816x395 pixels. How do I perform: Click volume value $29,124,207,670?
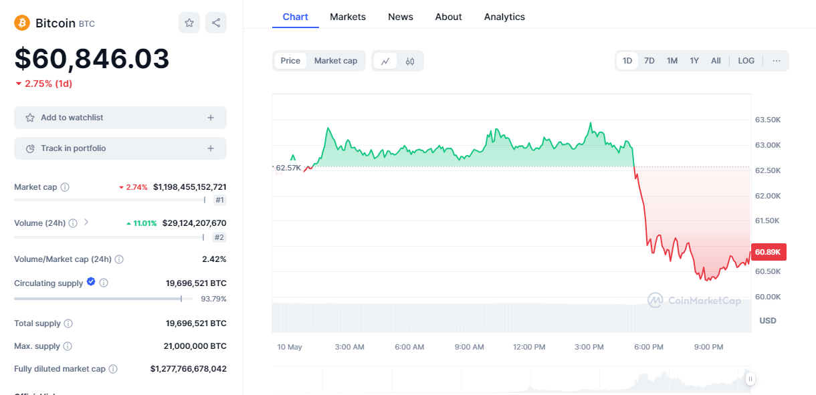point(195,223)
